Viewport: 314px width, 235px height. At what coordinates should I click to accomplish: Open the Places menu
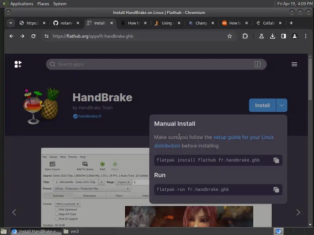point(43,4)
